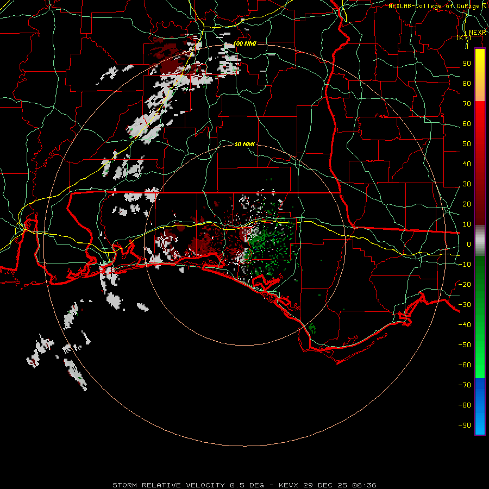Click the -90 value on velocity scale
489x489 pixels.
[x=465, y=425]
